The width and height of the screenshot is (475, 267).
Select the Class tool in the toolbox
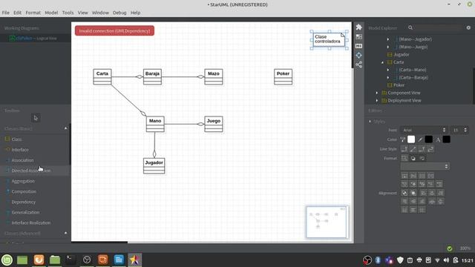tap(16, 139)
